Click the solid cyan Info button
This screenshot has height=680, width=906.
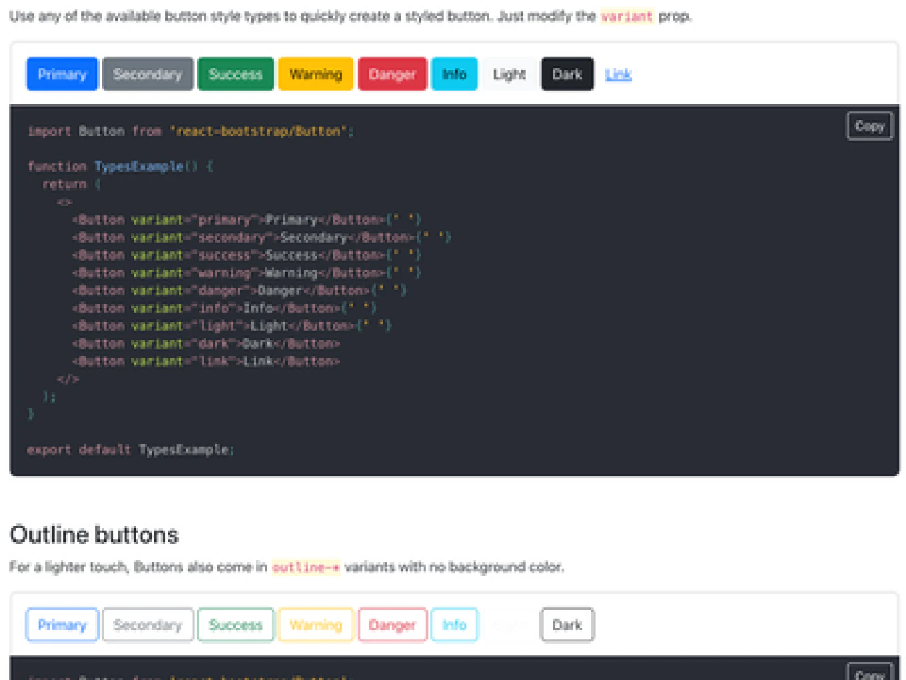coord(454,74)
